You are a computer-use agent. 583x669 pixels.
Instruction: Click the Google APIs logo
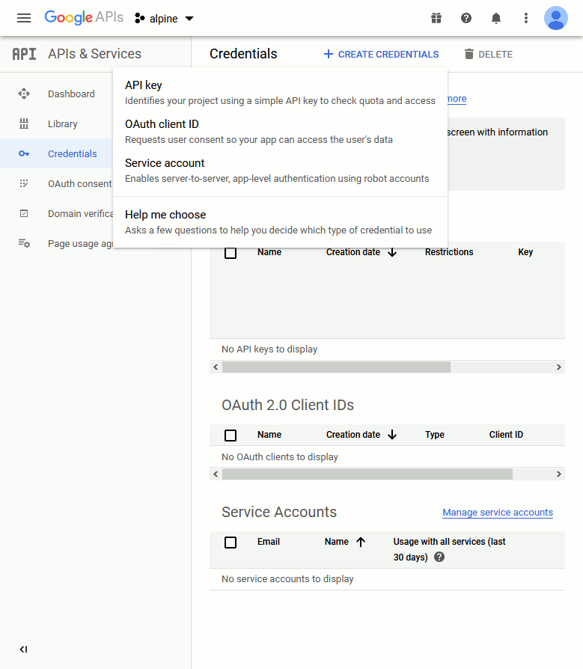(x=84, y=17)
